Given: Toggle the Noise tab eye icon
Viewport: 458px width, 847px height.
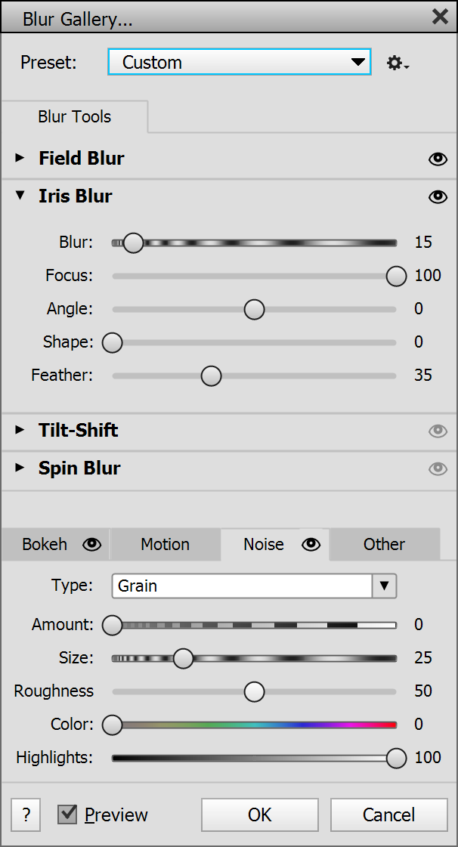Looking at the screenshot, I should (x=311, y=544).
